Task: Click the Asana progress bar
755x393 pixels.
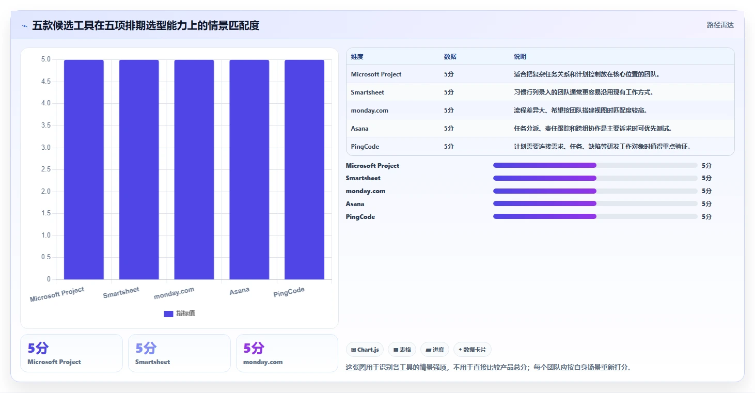Action: click(595, 203)
